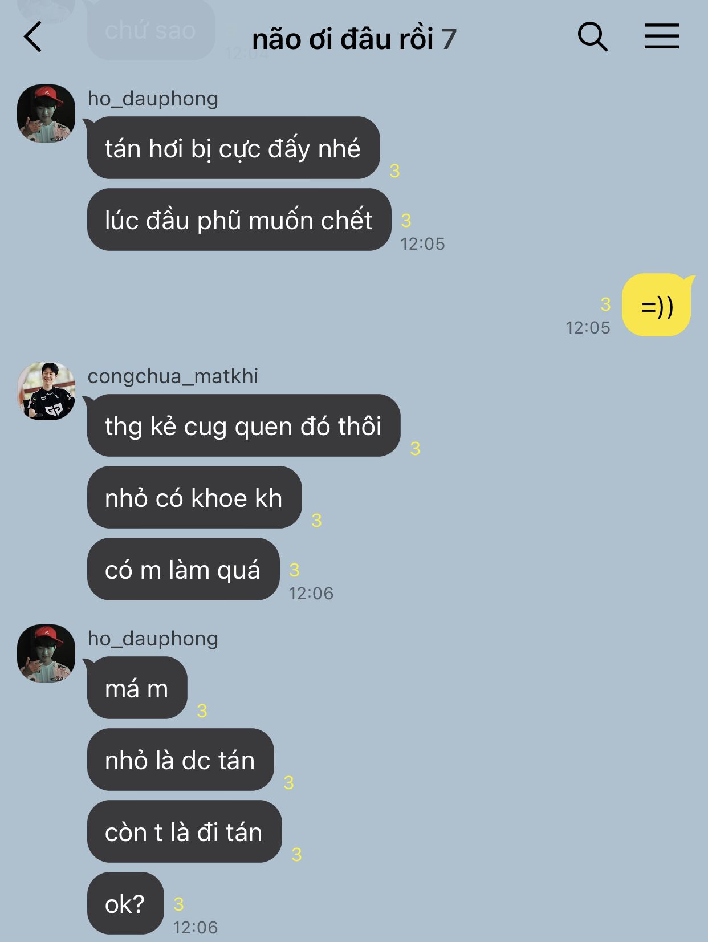This screenshot has height=942, width=708.
Task: Tap message "lúc đầu phũ muốn chết"
Action: pos(239,220)
